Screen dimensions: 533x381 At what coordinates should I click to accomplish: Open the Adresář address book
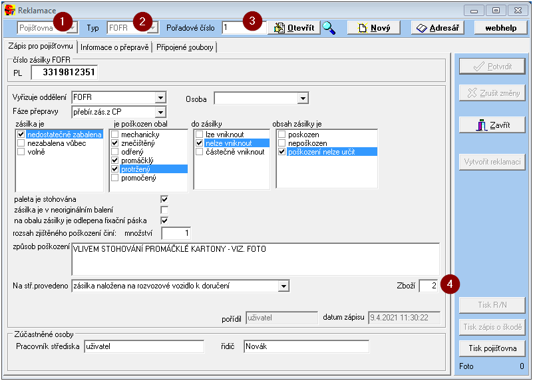click(437, 27)
